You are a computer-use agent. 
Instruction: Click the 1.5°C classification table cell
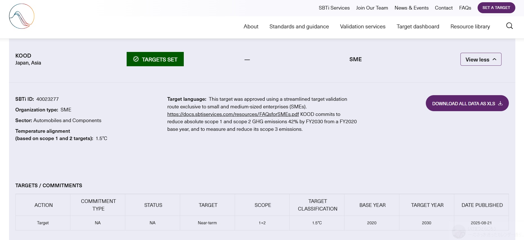[317, 223]
